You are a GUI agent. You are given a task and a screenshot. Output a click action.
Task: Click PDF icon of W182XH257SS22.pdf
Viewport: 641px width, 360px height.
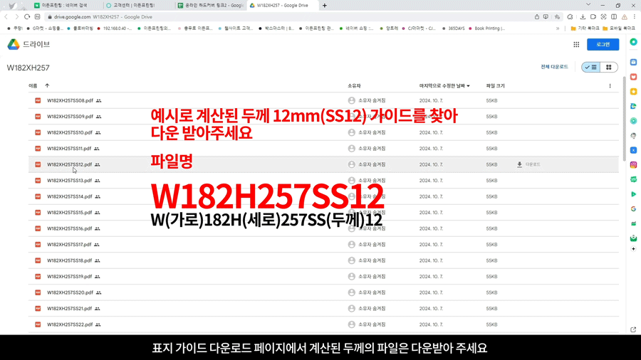38,324
